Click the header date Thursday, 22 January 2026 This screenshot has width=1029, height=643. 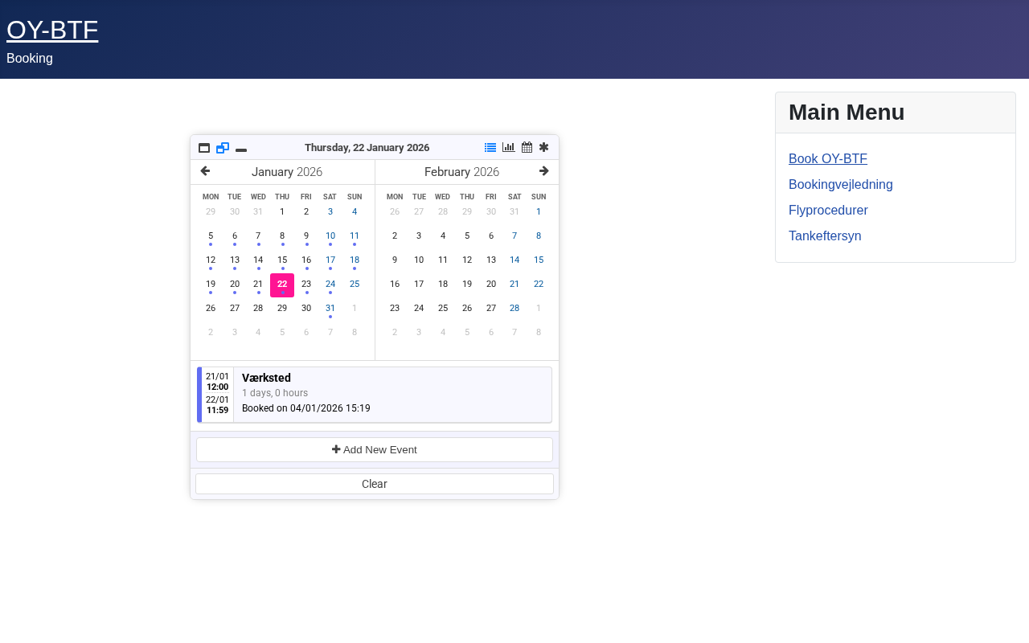click(367, 148)
